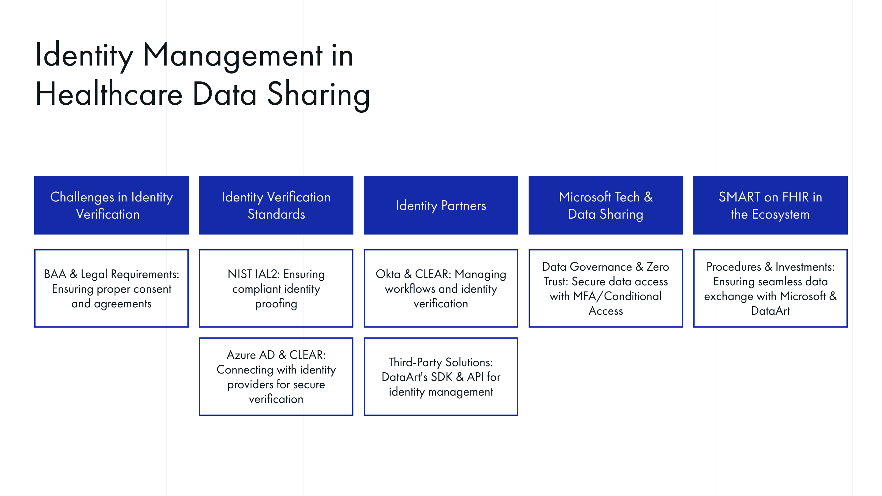This screenshot has height=496, width=882.
Task: Select the 'Identity Verification Standards' header
Action: click(276, 205)
